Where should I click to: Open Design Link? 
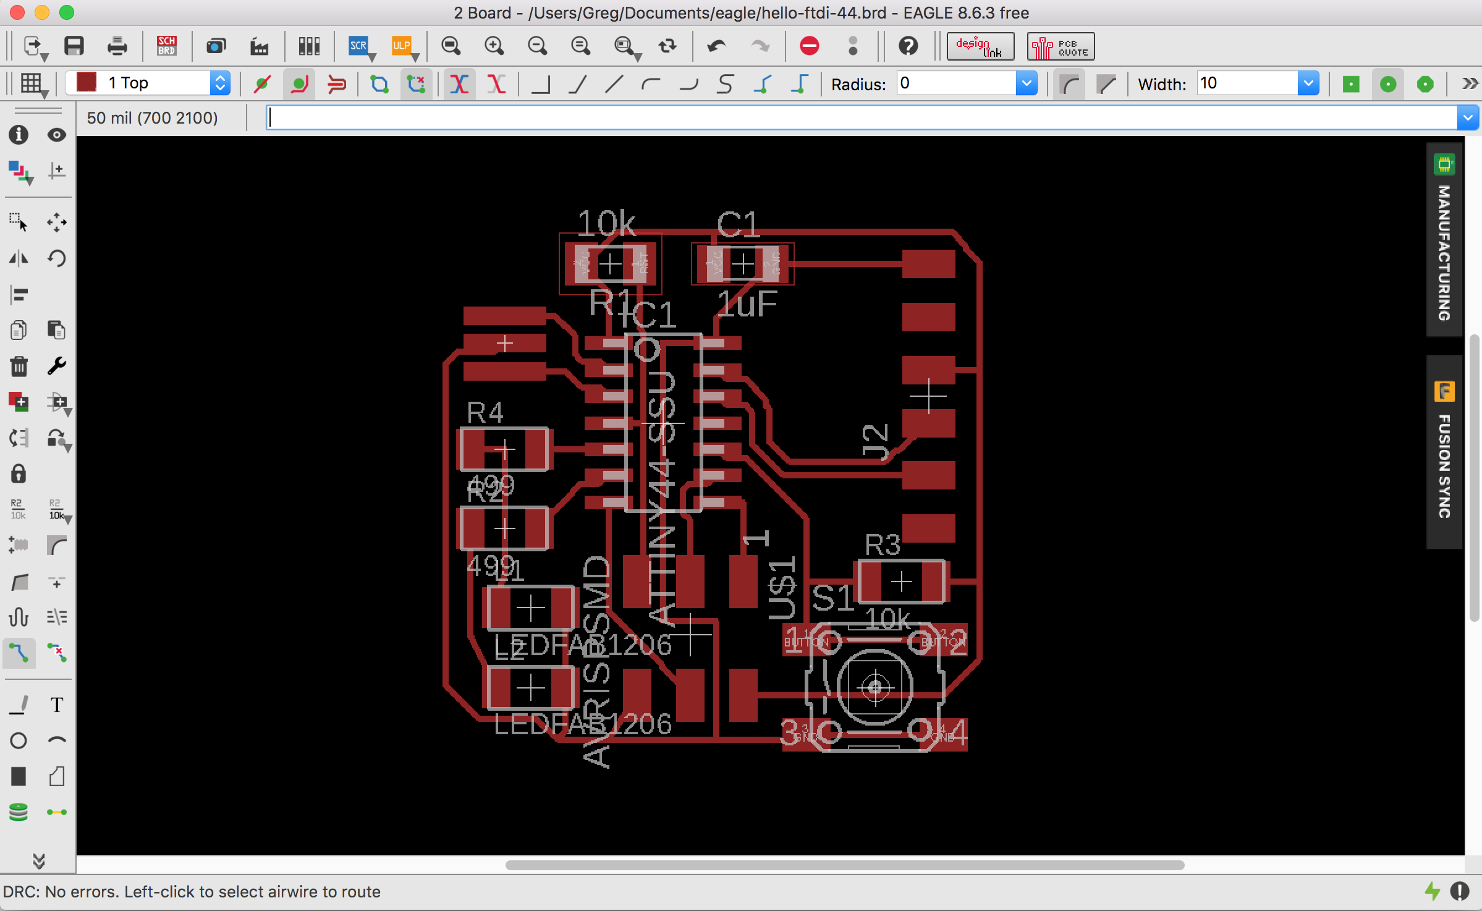coord(981,46)
